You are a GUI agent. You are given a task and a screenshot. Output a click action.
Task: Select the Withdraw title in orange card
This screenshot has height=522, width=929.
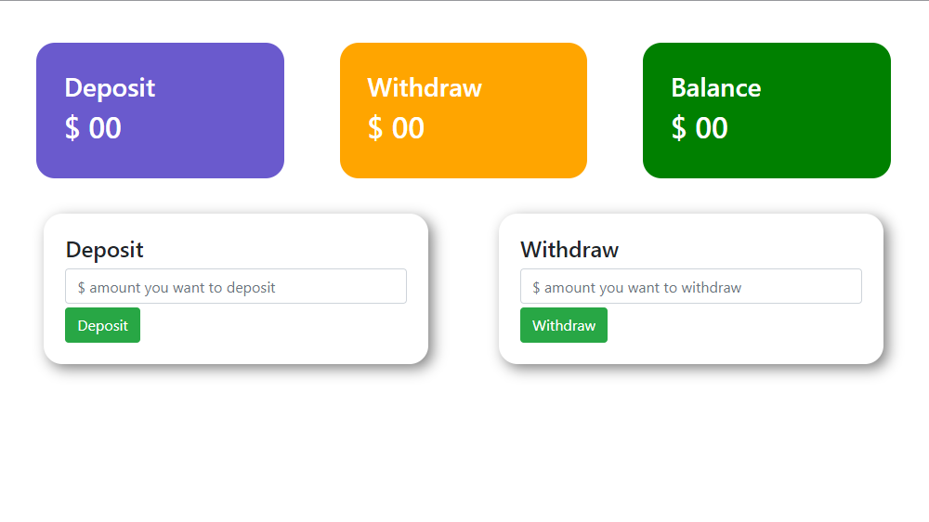[x=425, y=87]
